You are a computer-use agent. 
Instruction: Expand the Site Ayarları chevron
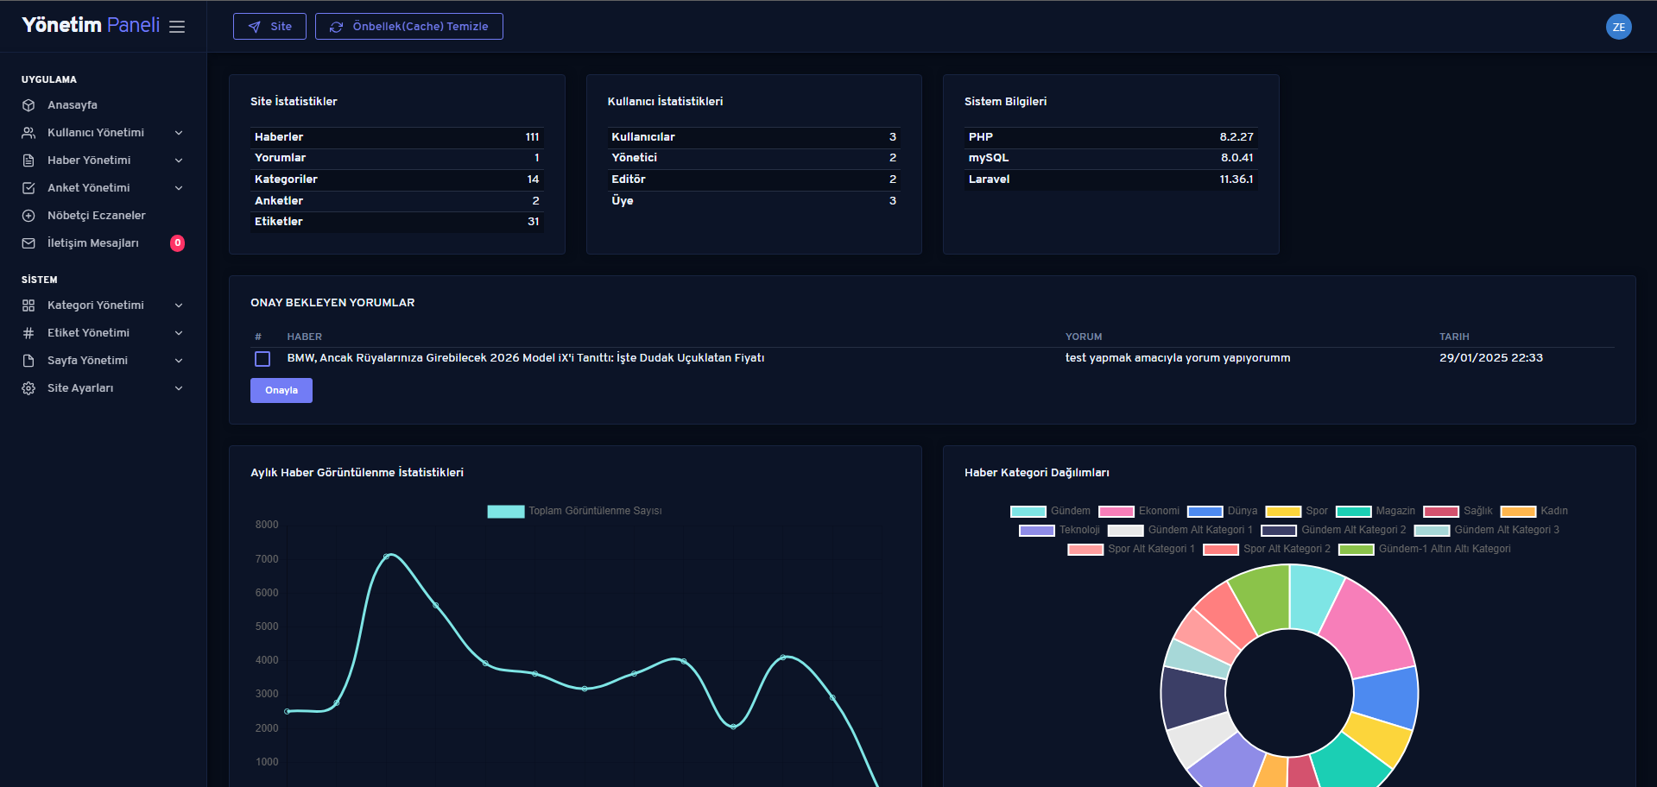(179, 388)
